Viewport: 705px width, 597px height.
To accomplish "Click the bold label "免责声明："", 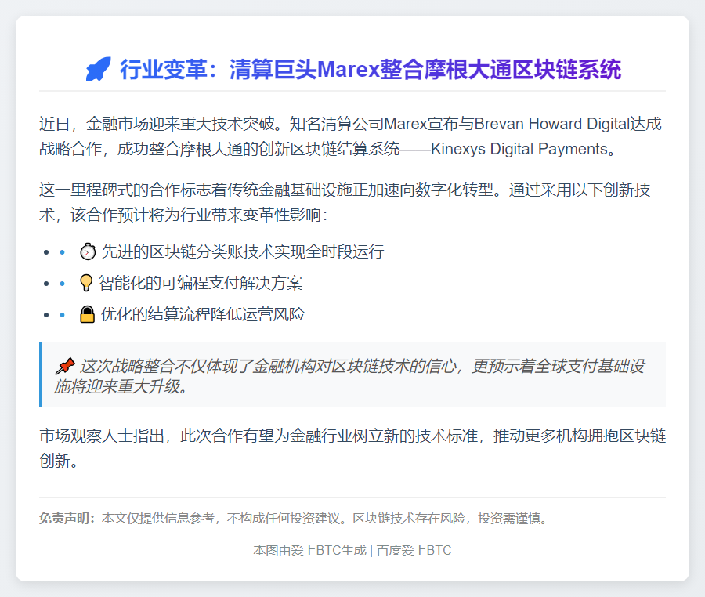I will [67, 519].
